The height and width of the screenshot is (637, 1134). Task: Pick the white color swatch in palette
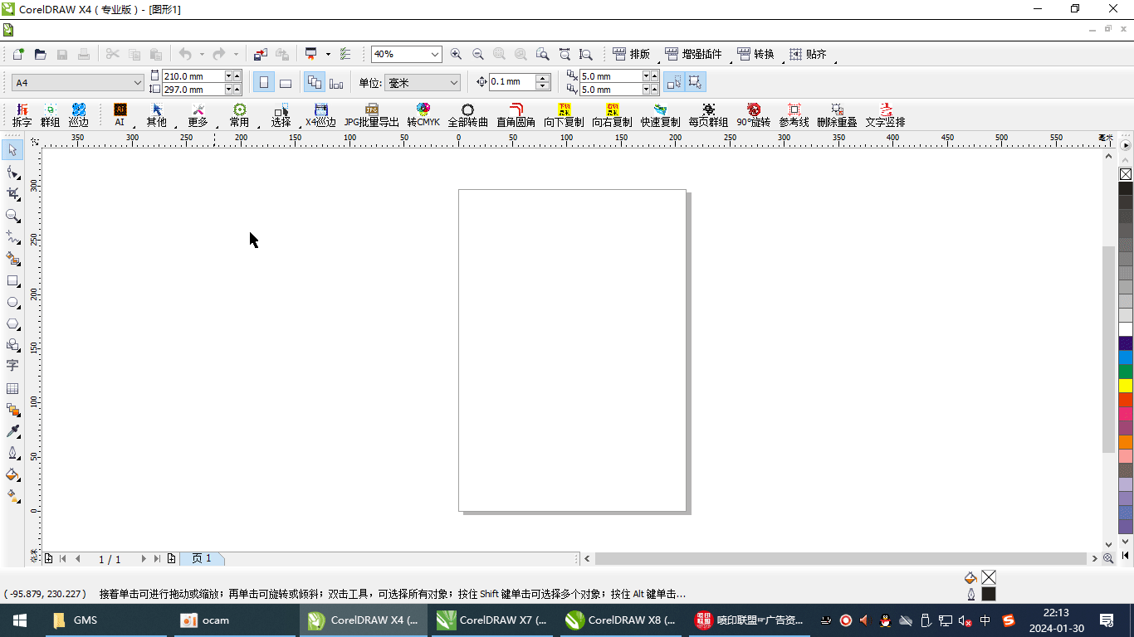pyautogui.click(x=1126, y=329)
